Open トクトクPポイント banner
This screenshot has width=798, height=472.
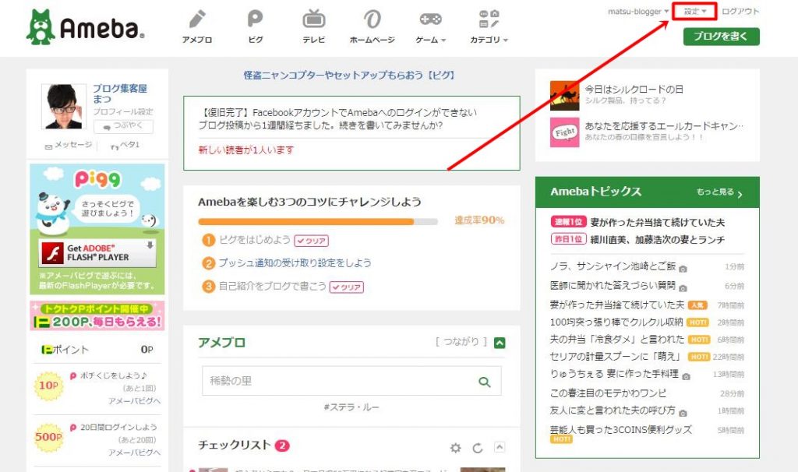[x=97, y=315]
